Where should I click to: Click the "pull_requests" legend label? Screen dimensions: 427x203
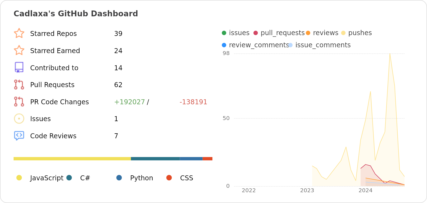coord(283,33)
